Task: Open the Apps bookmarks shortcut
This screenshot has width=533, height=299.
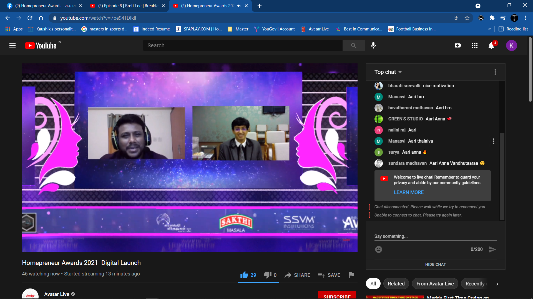Action: [14, 29]
